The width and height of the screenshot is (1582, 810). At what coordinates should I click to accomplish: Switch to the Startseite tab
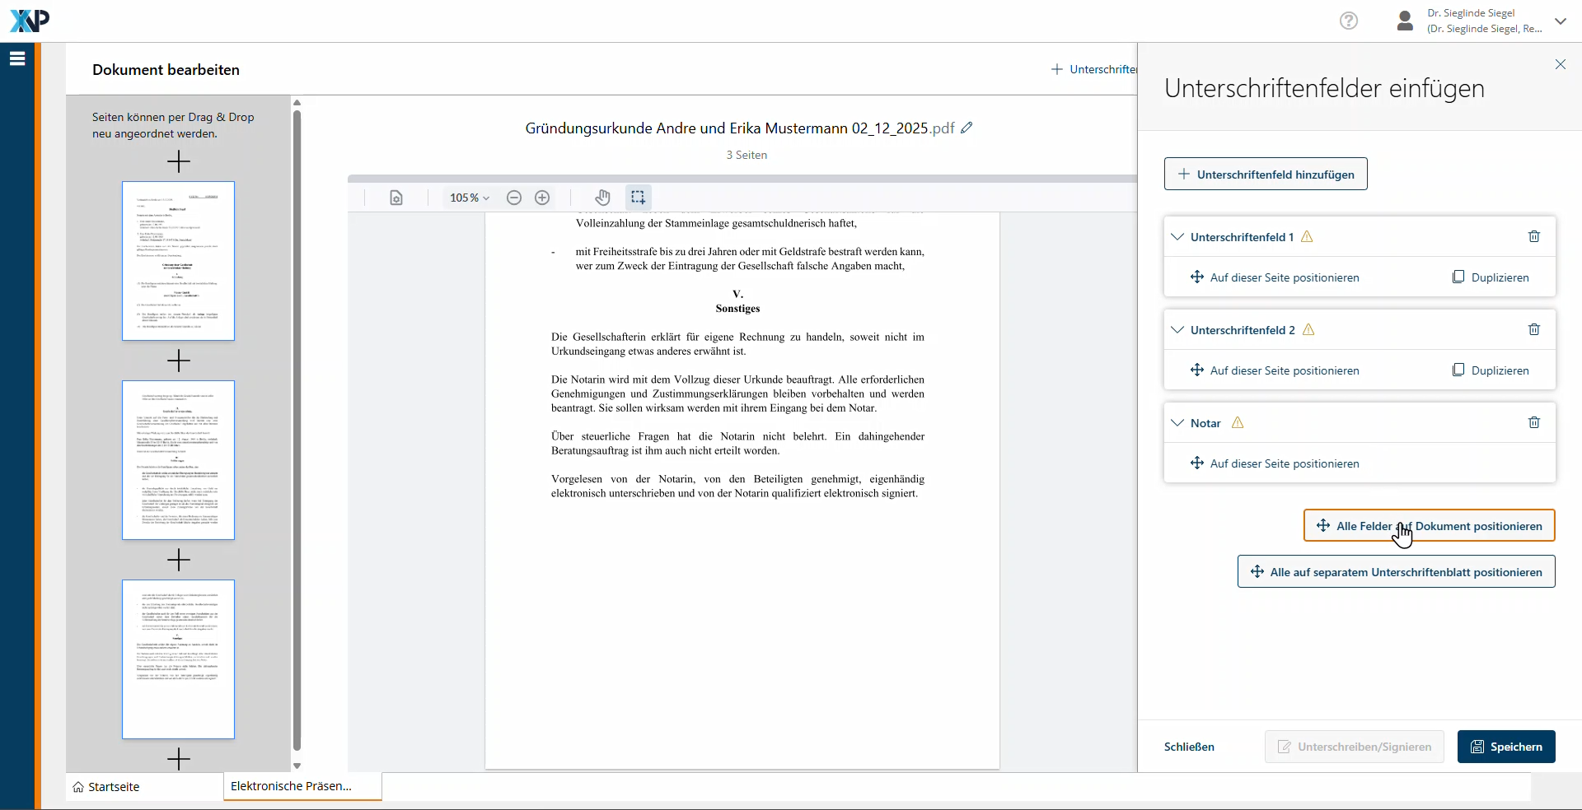106,787
